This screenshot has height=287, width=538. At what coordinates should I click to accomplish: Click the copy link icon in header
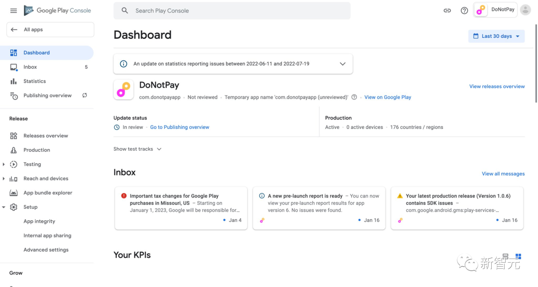(x=447, y=10)
